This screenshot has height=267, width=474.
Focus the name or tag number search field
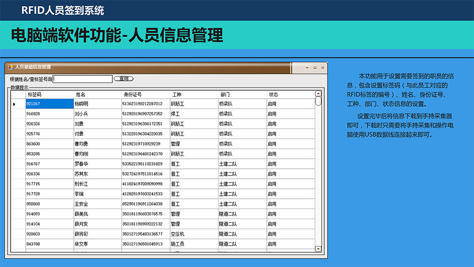tap(83, 79)
